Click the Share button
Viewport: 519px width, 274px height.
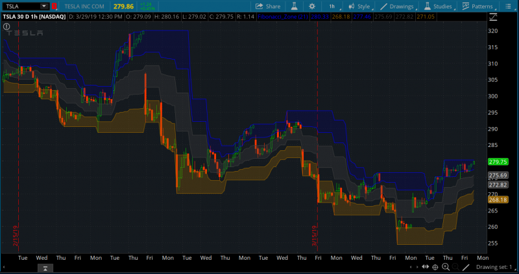268,6
